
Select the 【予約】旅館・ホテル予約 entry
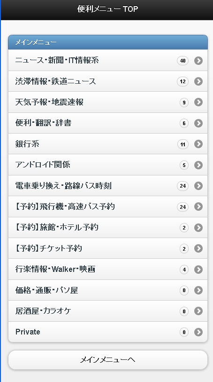tap(108, 228)
